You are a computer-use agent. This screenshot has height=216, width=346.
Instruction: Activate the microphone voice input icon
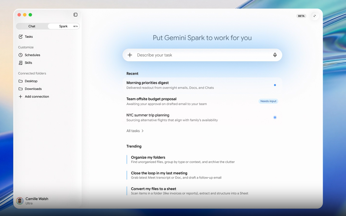click(x=275, y=55)
